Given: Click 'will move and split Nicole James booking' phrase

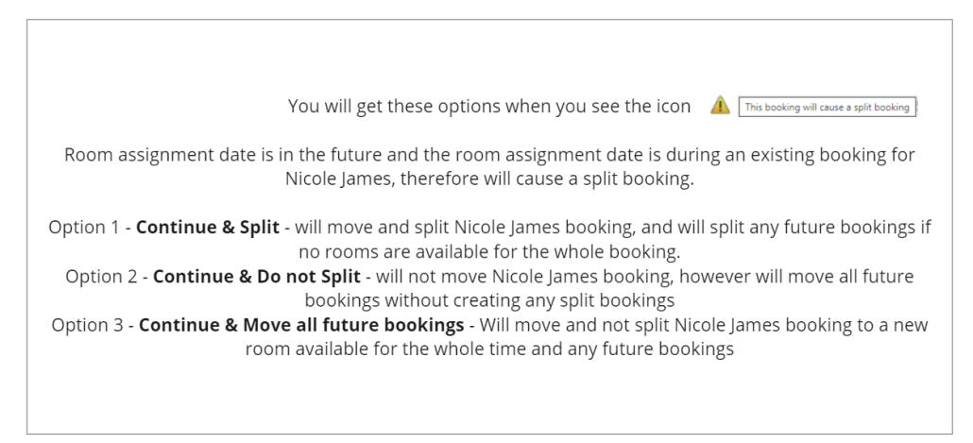Looking at the screenshot, I should point(463,227).
